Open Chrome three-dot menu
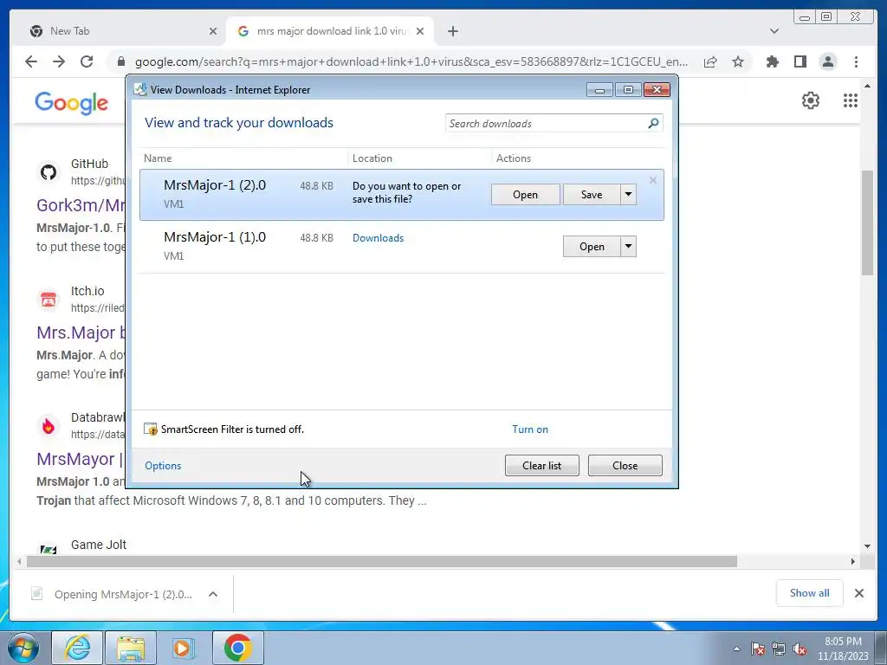 [x=856, y=61]
